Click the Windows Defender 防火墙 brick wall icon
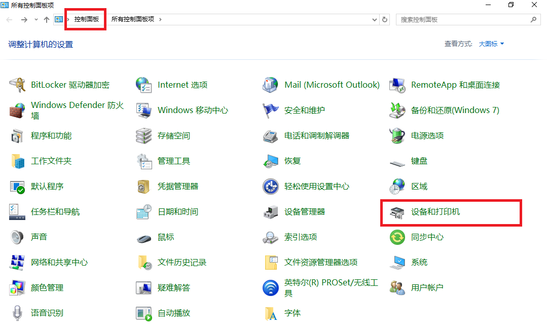 point(17,110)
